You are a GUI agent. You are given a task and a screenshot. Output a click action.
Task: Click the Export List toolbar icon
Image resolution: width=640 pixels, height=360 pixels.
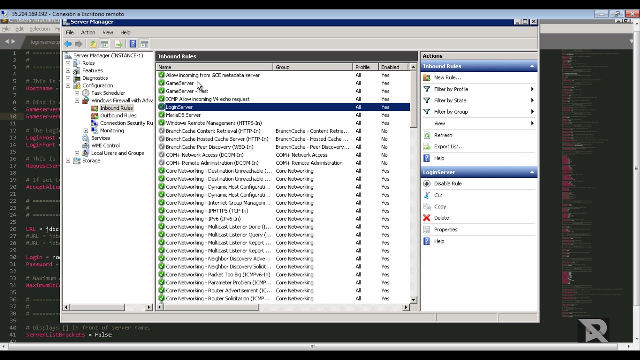(x=118, y=44)
